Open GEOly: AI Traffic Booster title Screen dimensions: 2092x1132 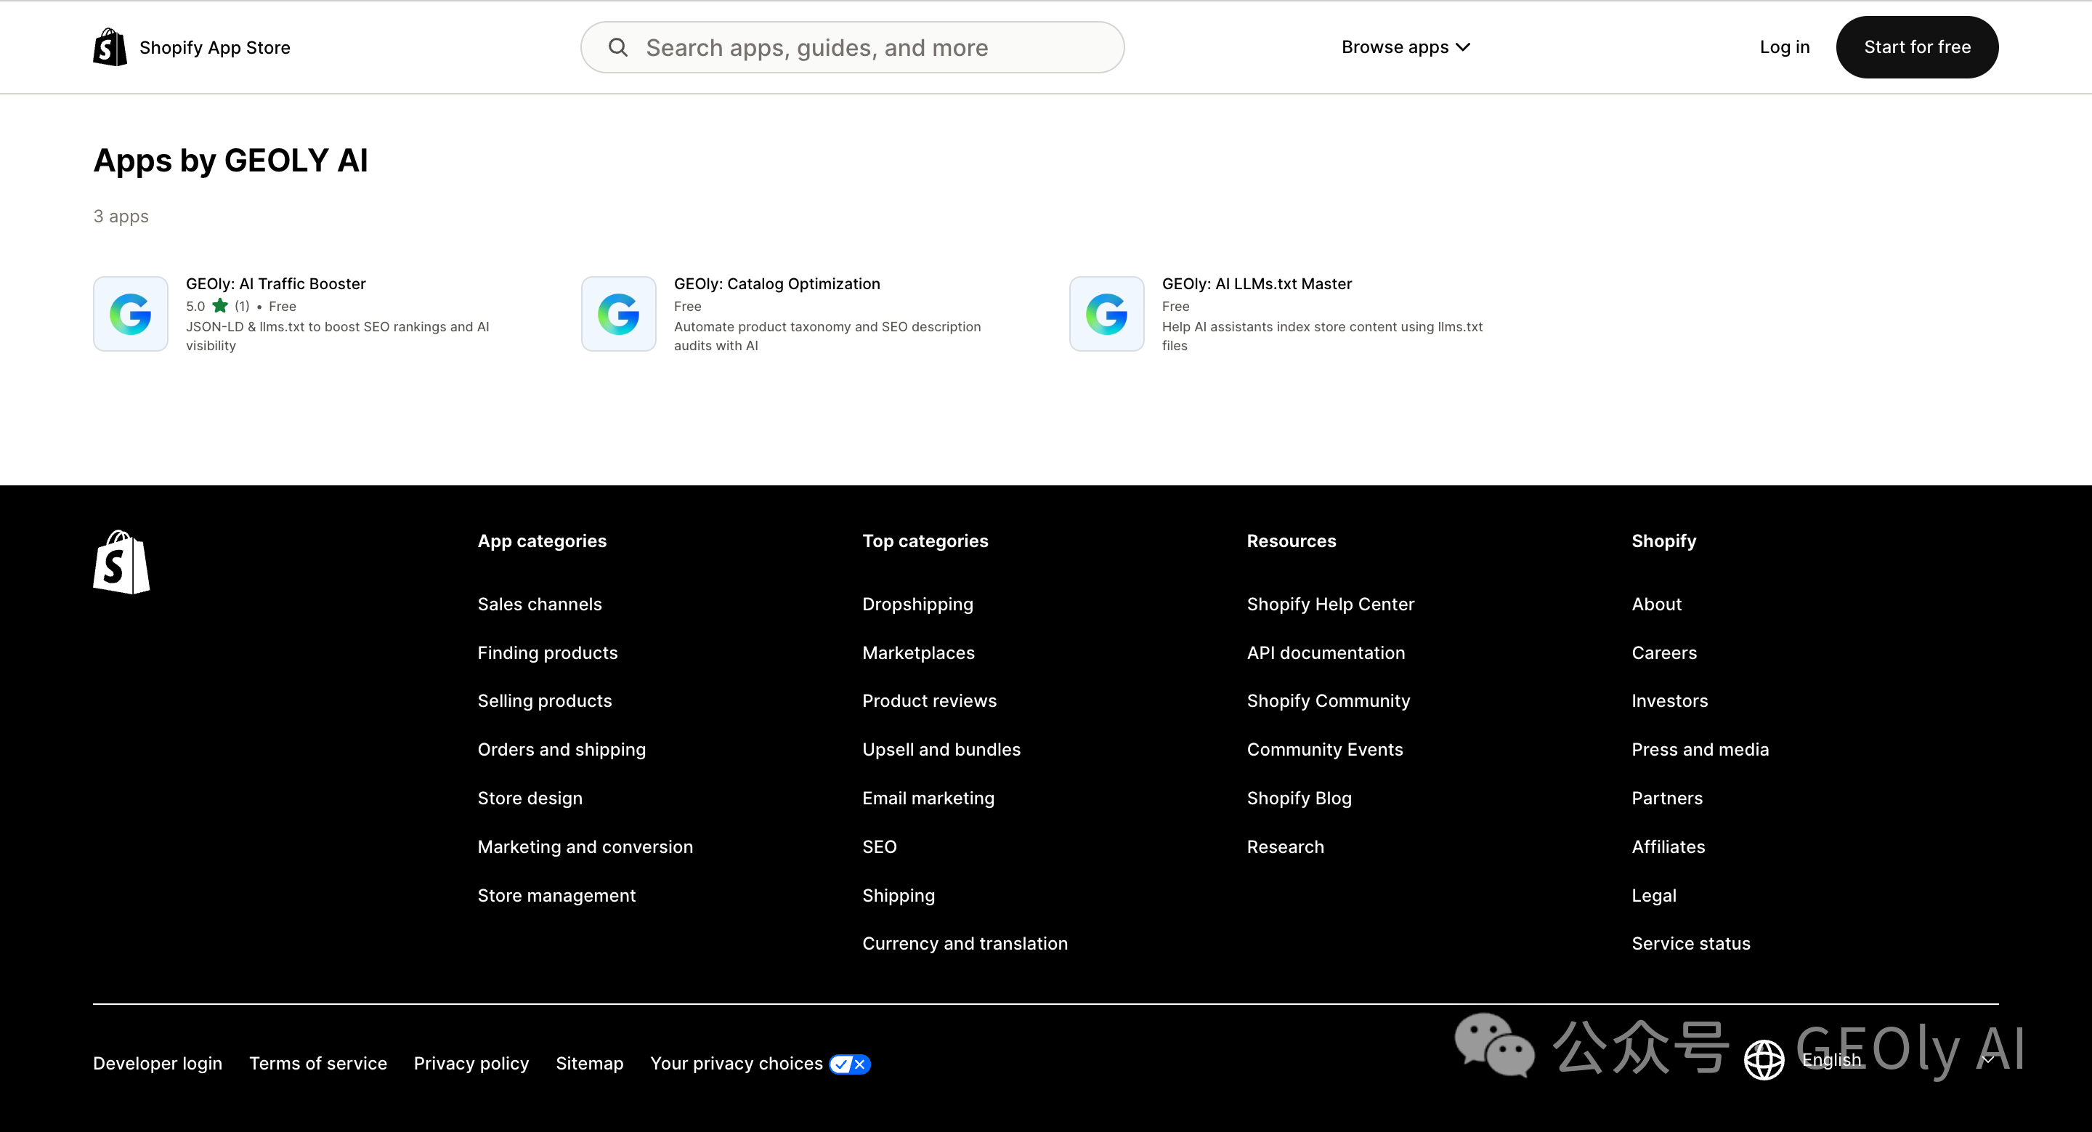(x=276, y=283)
